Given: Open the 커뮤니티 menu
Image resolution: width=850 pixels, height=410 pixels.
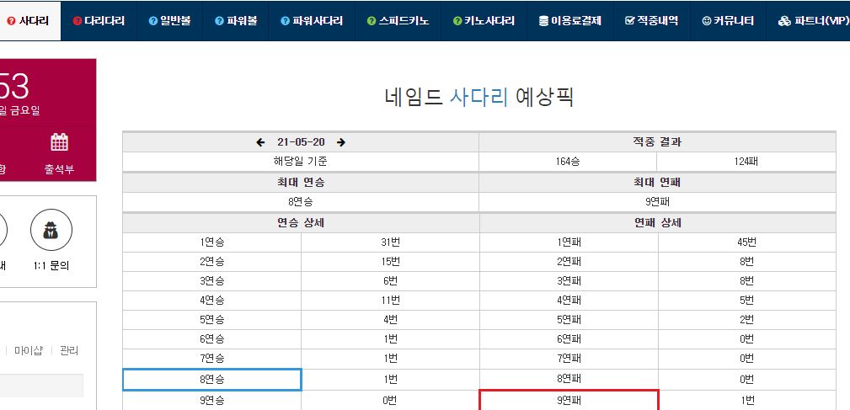Looking at the screenshot, I should [x=728, y=21].
